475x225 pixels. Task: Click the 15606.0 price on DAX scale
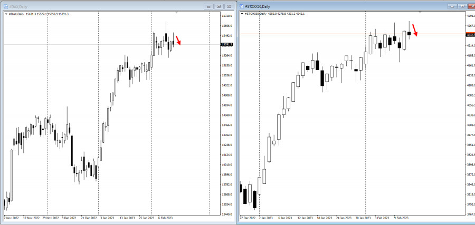click(x=227, y=26)
